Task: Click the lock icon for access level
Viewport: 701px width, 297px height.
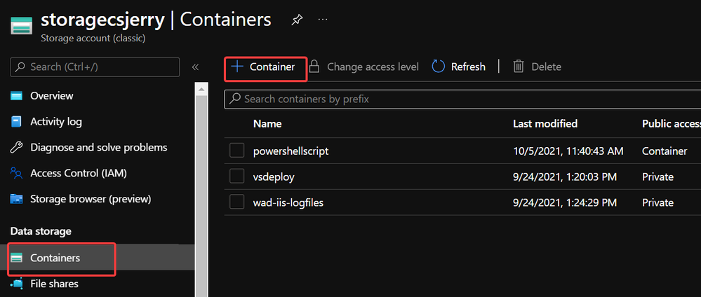Action: 315,67
